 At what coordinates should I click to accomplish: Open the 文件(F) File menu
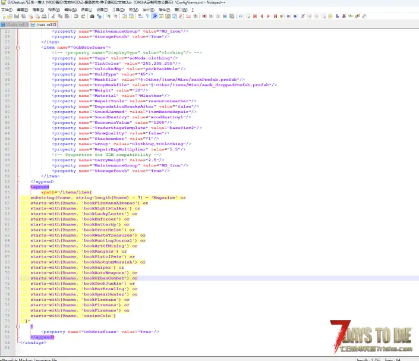7,10
